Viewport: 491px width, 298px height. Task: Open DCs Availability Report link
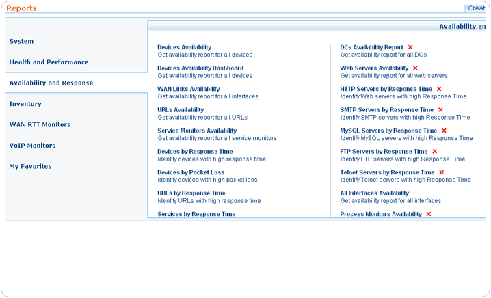tap(372, 47)
